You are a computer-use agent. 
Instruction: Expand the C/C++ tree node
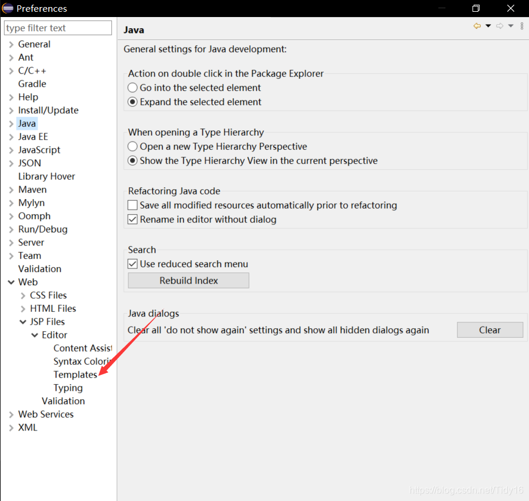[11, 70]
